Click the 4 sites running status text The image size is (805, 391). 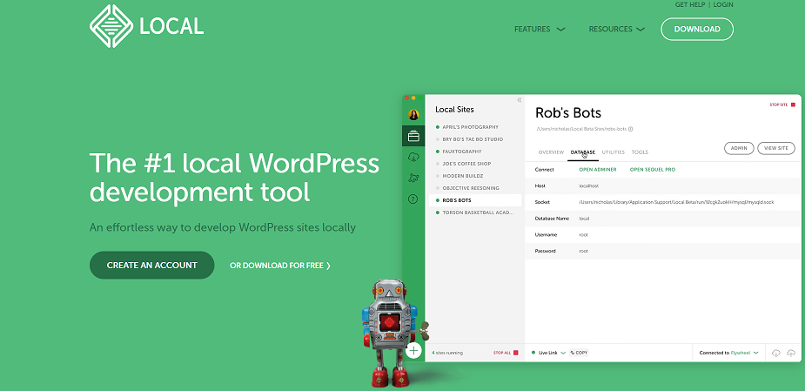[x=446, y=353]
